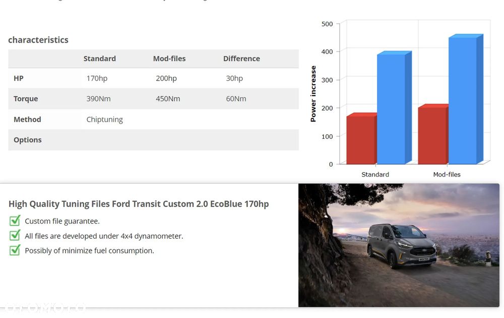Viewport: 504px width, 318px height.
Task: Click the 60Nm torque difference value
Action: coord(236,99)
